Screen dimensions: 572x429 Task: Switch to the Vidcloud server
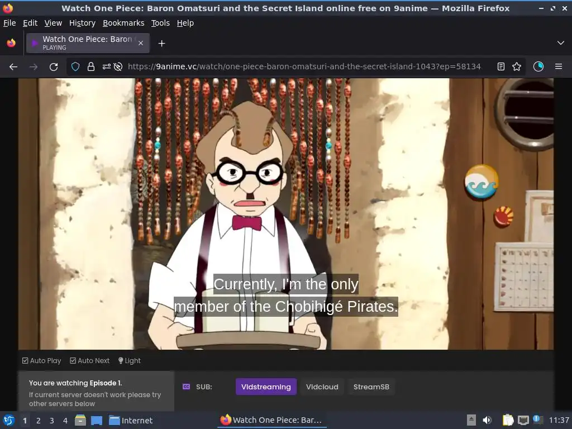(x=322, y=387)
